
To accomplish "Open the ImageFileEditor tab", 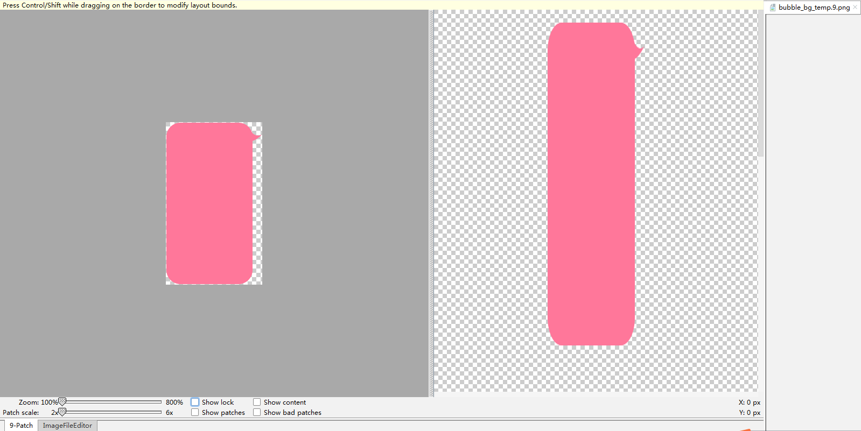I will click(67, 425).
